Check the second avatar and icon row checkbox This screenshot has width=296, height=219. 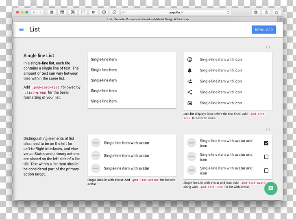[266, 157]
